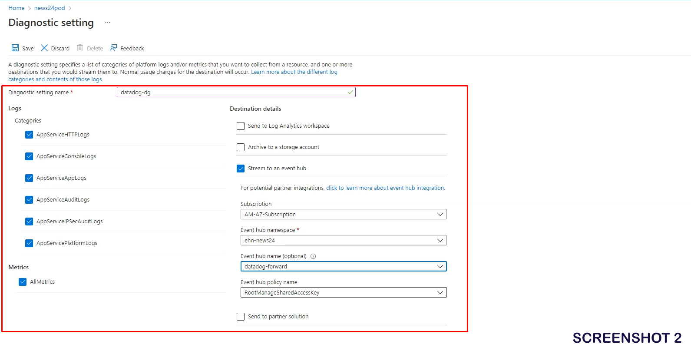The width and height of the screenshot is (691, 354).
Task: Uncheck the AppServiceHTTPLogs category
Action: click(29, 135)
